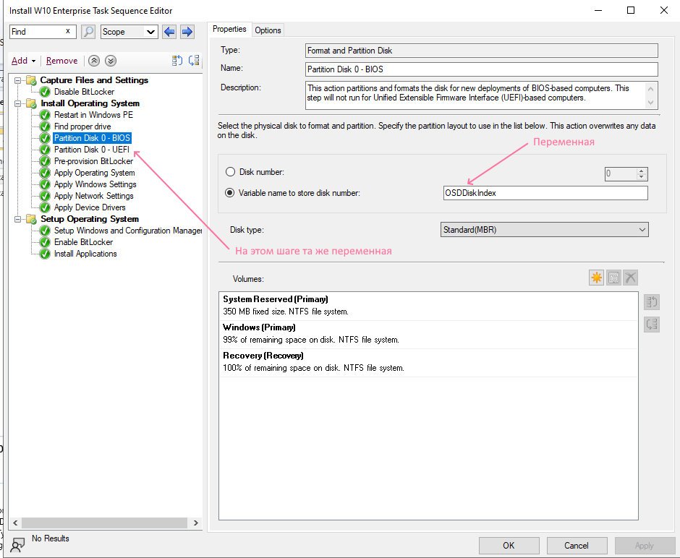Screen dimensions: 680x558
Task: Click the Cancel button
Action: [577, 546]
